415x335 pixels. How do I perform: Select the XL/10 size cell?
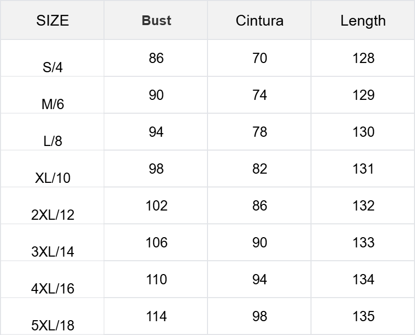click(x=52, y=178)
